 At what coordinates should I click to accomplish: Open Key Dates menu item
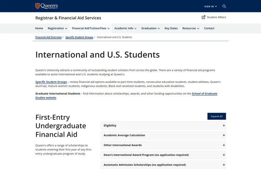171,28
